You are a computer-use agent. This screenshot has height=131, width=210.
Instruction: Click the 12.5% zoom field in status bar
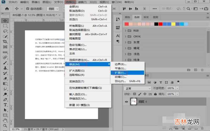click(15, 129)
